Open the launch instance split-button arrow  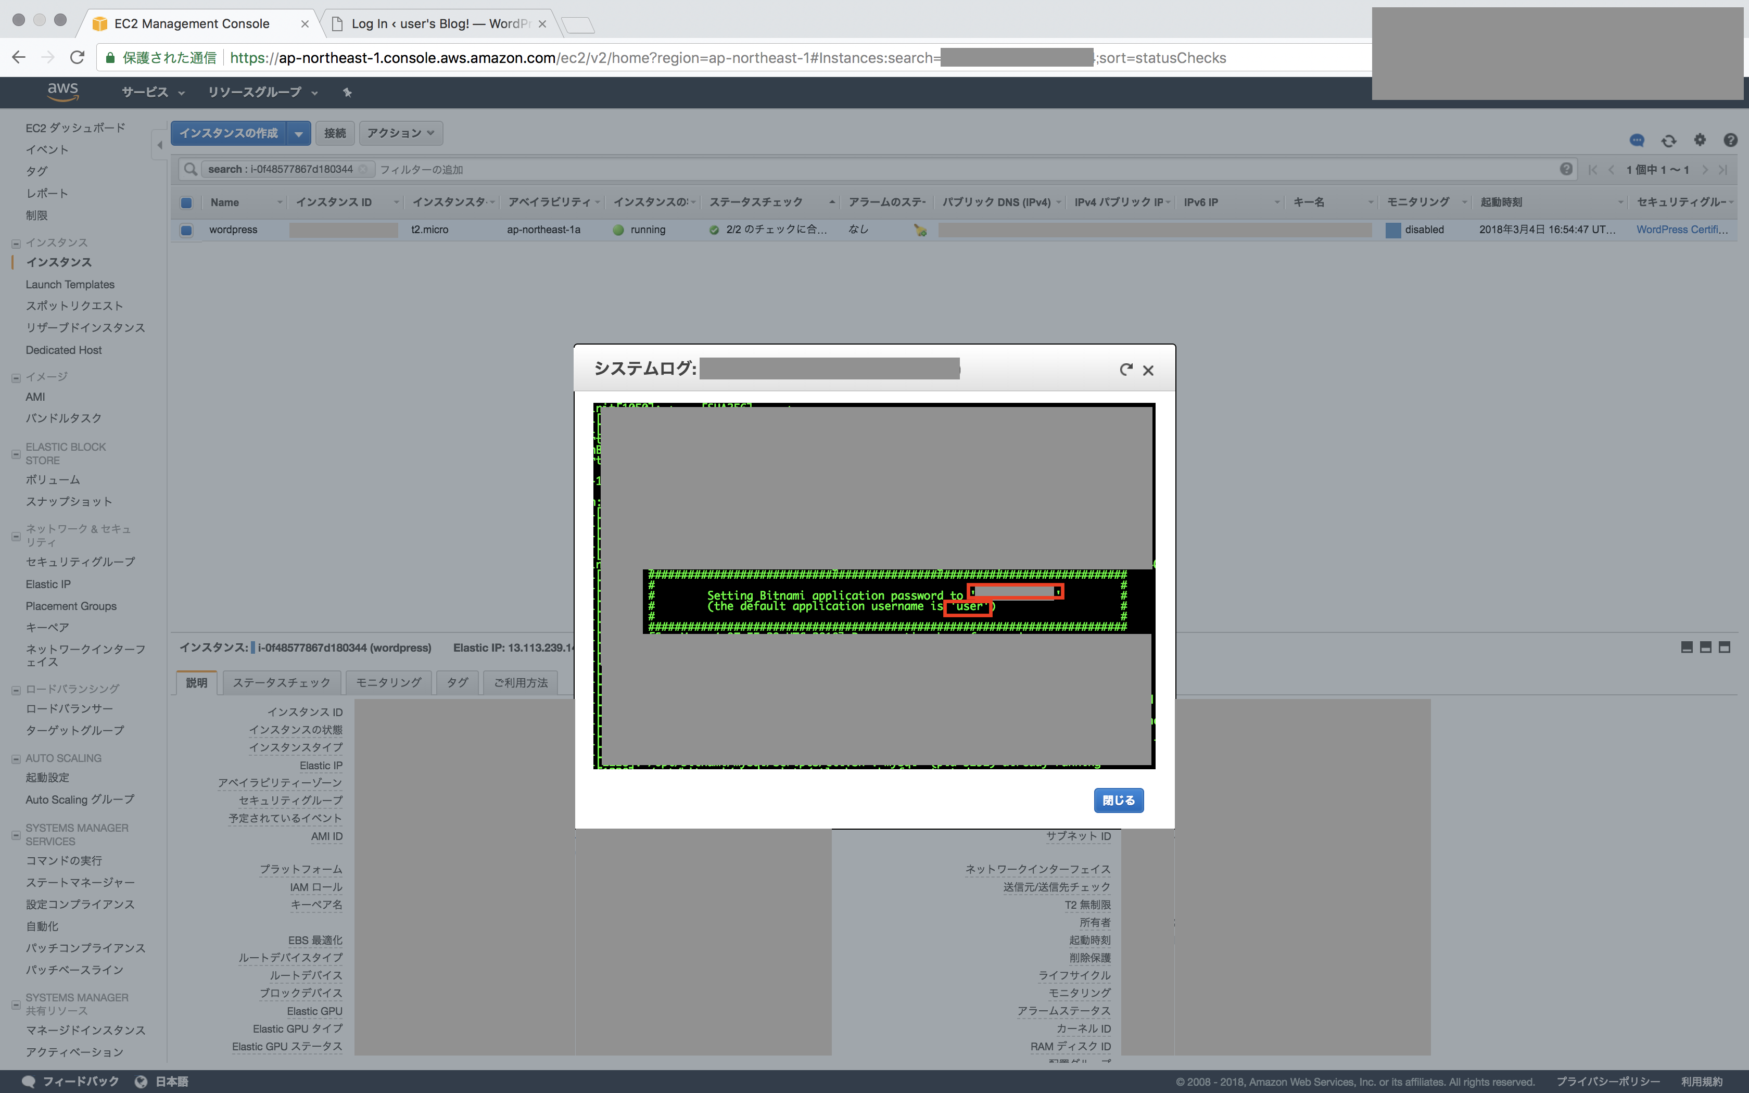pyautogui.click(x=298, y=133)
